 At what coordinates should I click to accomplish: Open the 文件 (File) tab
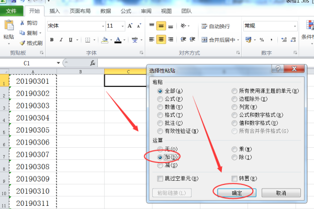click(x=11, y=11)
